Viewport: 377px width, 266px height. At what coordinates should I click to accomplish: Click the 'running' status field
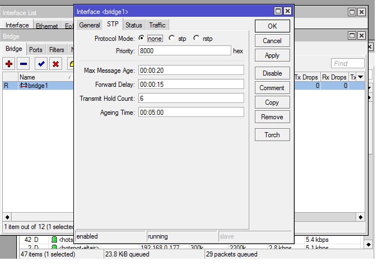coord(181,236)
